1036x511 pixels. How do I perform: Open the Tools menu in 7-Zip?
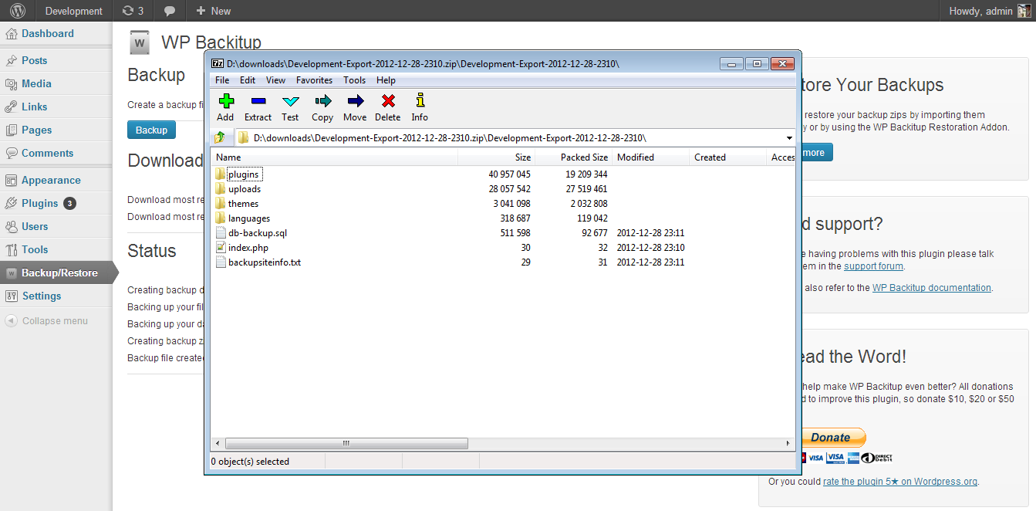355,80
